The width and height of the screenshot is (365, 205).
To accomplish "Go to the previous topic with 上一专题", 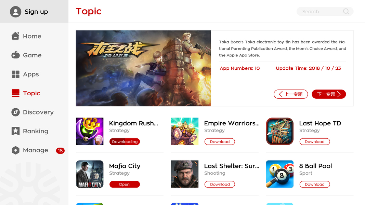I will (x=291, y=94).
